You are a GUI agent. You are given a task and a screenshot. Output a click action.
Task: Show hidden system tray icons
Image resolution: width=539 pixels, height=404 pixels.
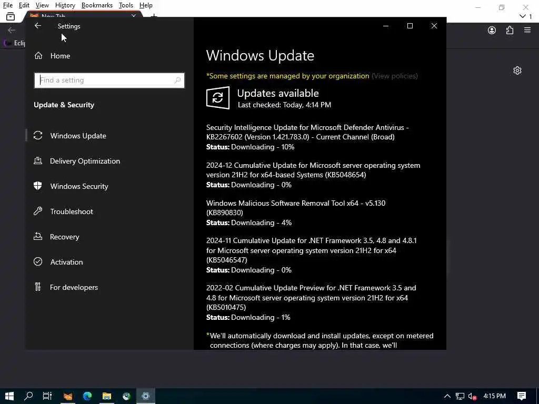(x=447, y=397)
